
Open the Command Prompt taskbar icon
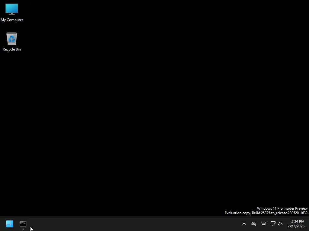[23, 224]
